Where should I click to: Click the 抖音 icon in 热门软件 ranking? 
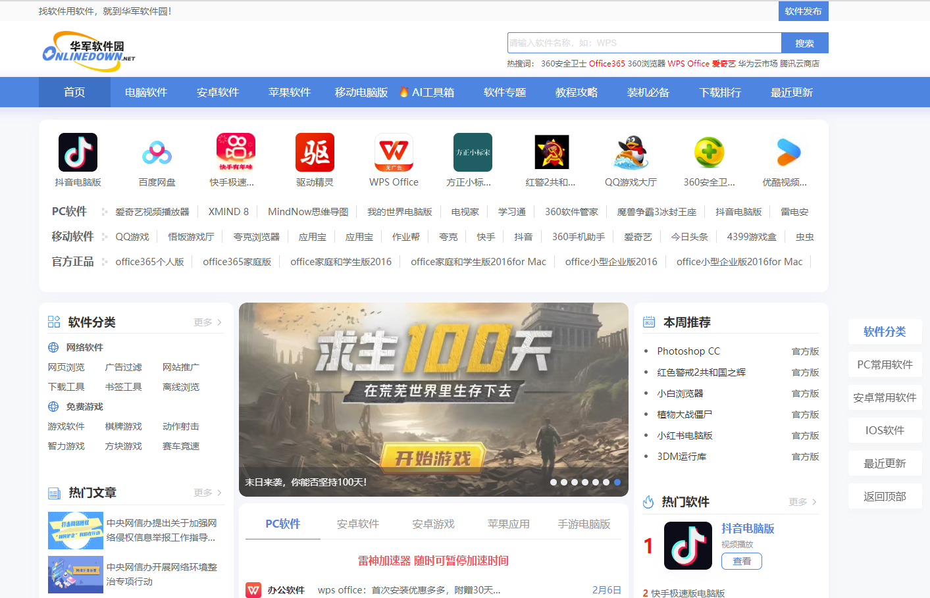tap(688, 545)
